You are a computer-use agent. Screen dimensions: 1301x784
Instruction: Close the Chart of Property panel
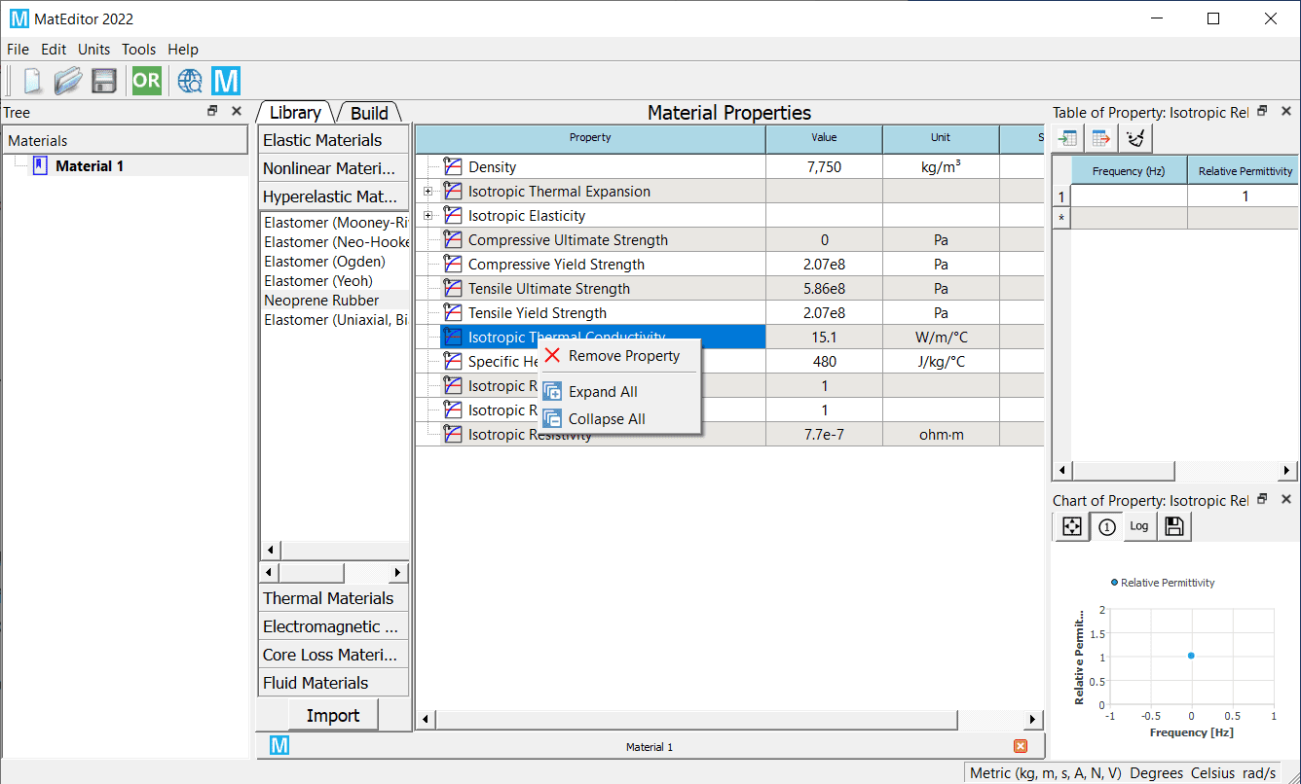point(1285,499)
